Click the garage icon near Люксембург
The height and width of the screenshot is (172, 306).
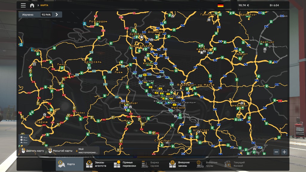(x=130, y=107)
